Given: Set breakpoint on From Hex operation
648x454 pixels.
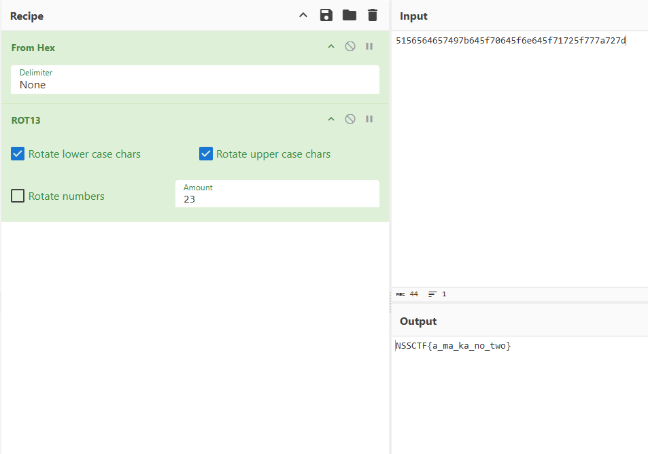Looking at the screenshot, I should point(369,47).
